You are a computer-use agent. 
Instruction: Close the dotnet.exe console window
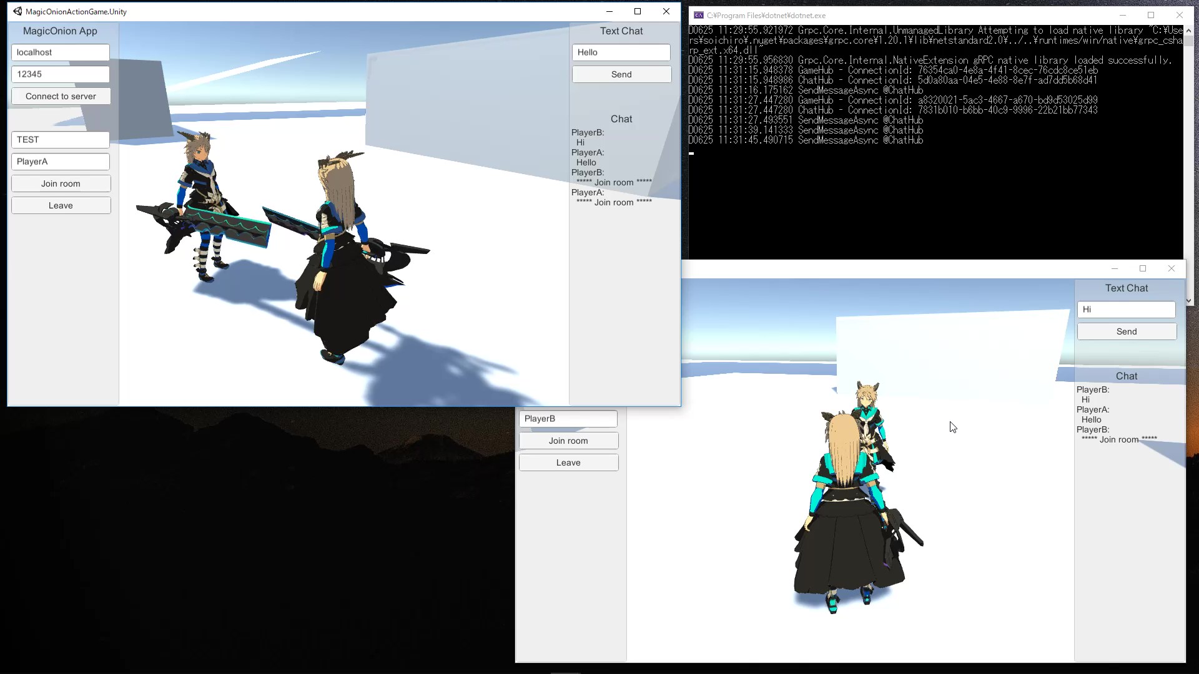[1179, 15]
